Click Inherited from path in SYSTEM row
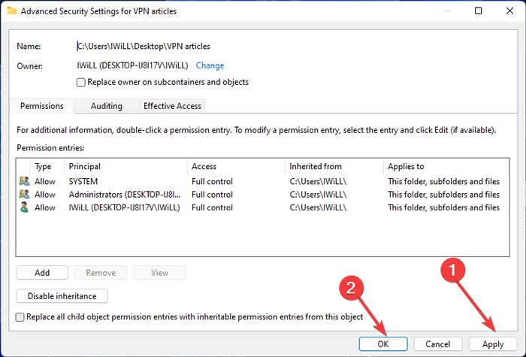 point(318,182)
